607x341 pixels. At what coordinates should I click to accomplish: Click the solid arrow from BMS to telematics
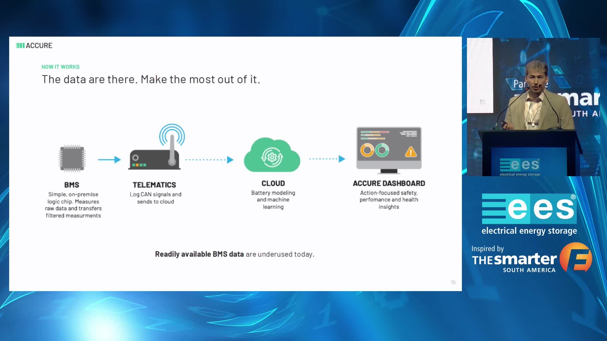pos(109,159)
